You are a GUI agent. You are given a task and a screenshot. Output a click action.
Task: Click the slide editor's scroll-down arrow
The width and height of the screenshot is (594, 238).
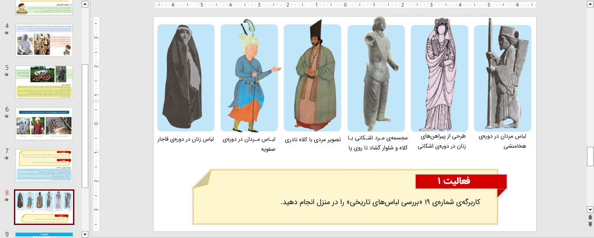590,209
